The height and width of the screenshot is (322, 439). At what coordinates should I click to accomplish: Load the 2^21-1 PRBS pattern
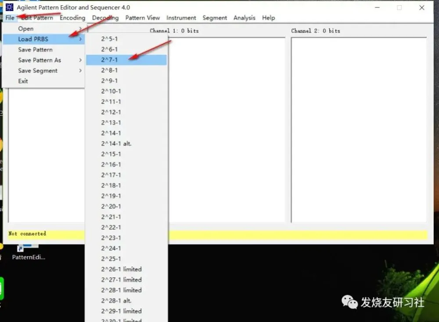tap(126, 217)
